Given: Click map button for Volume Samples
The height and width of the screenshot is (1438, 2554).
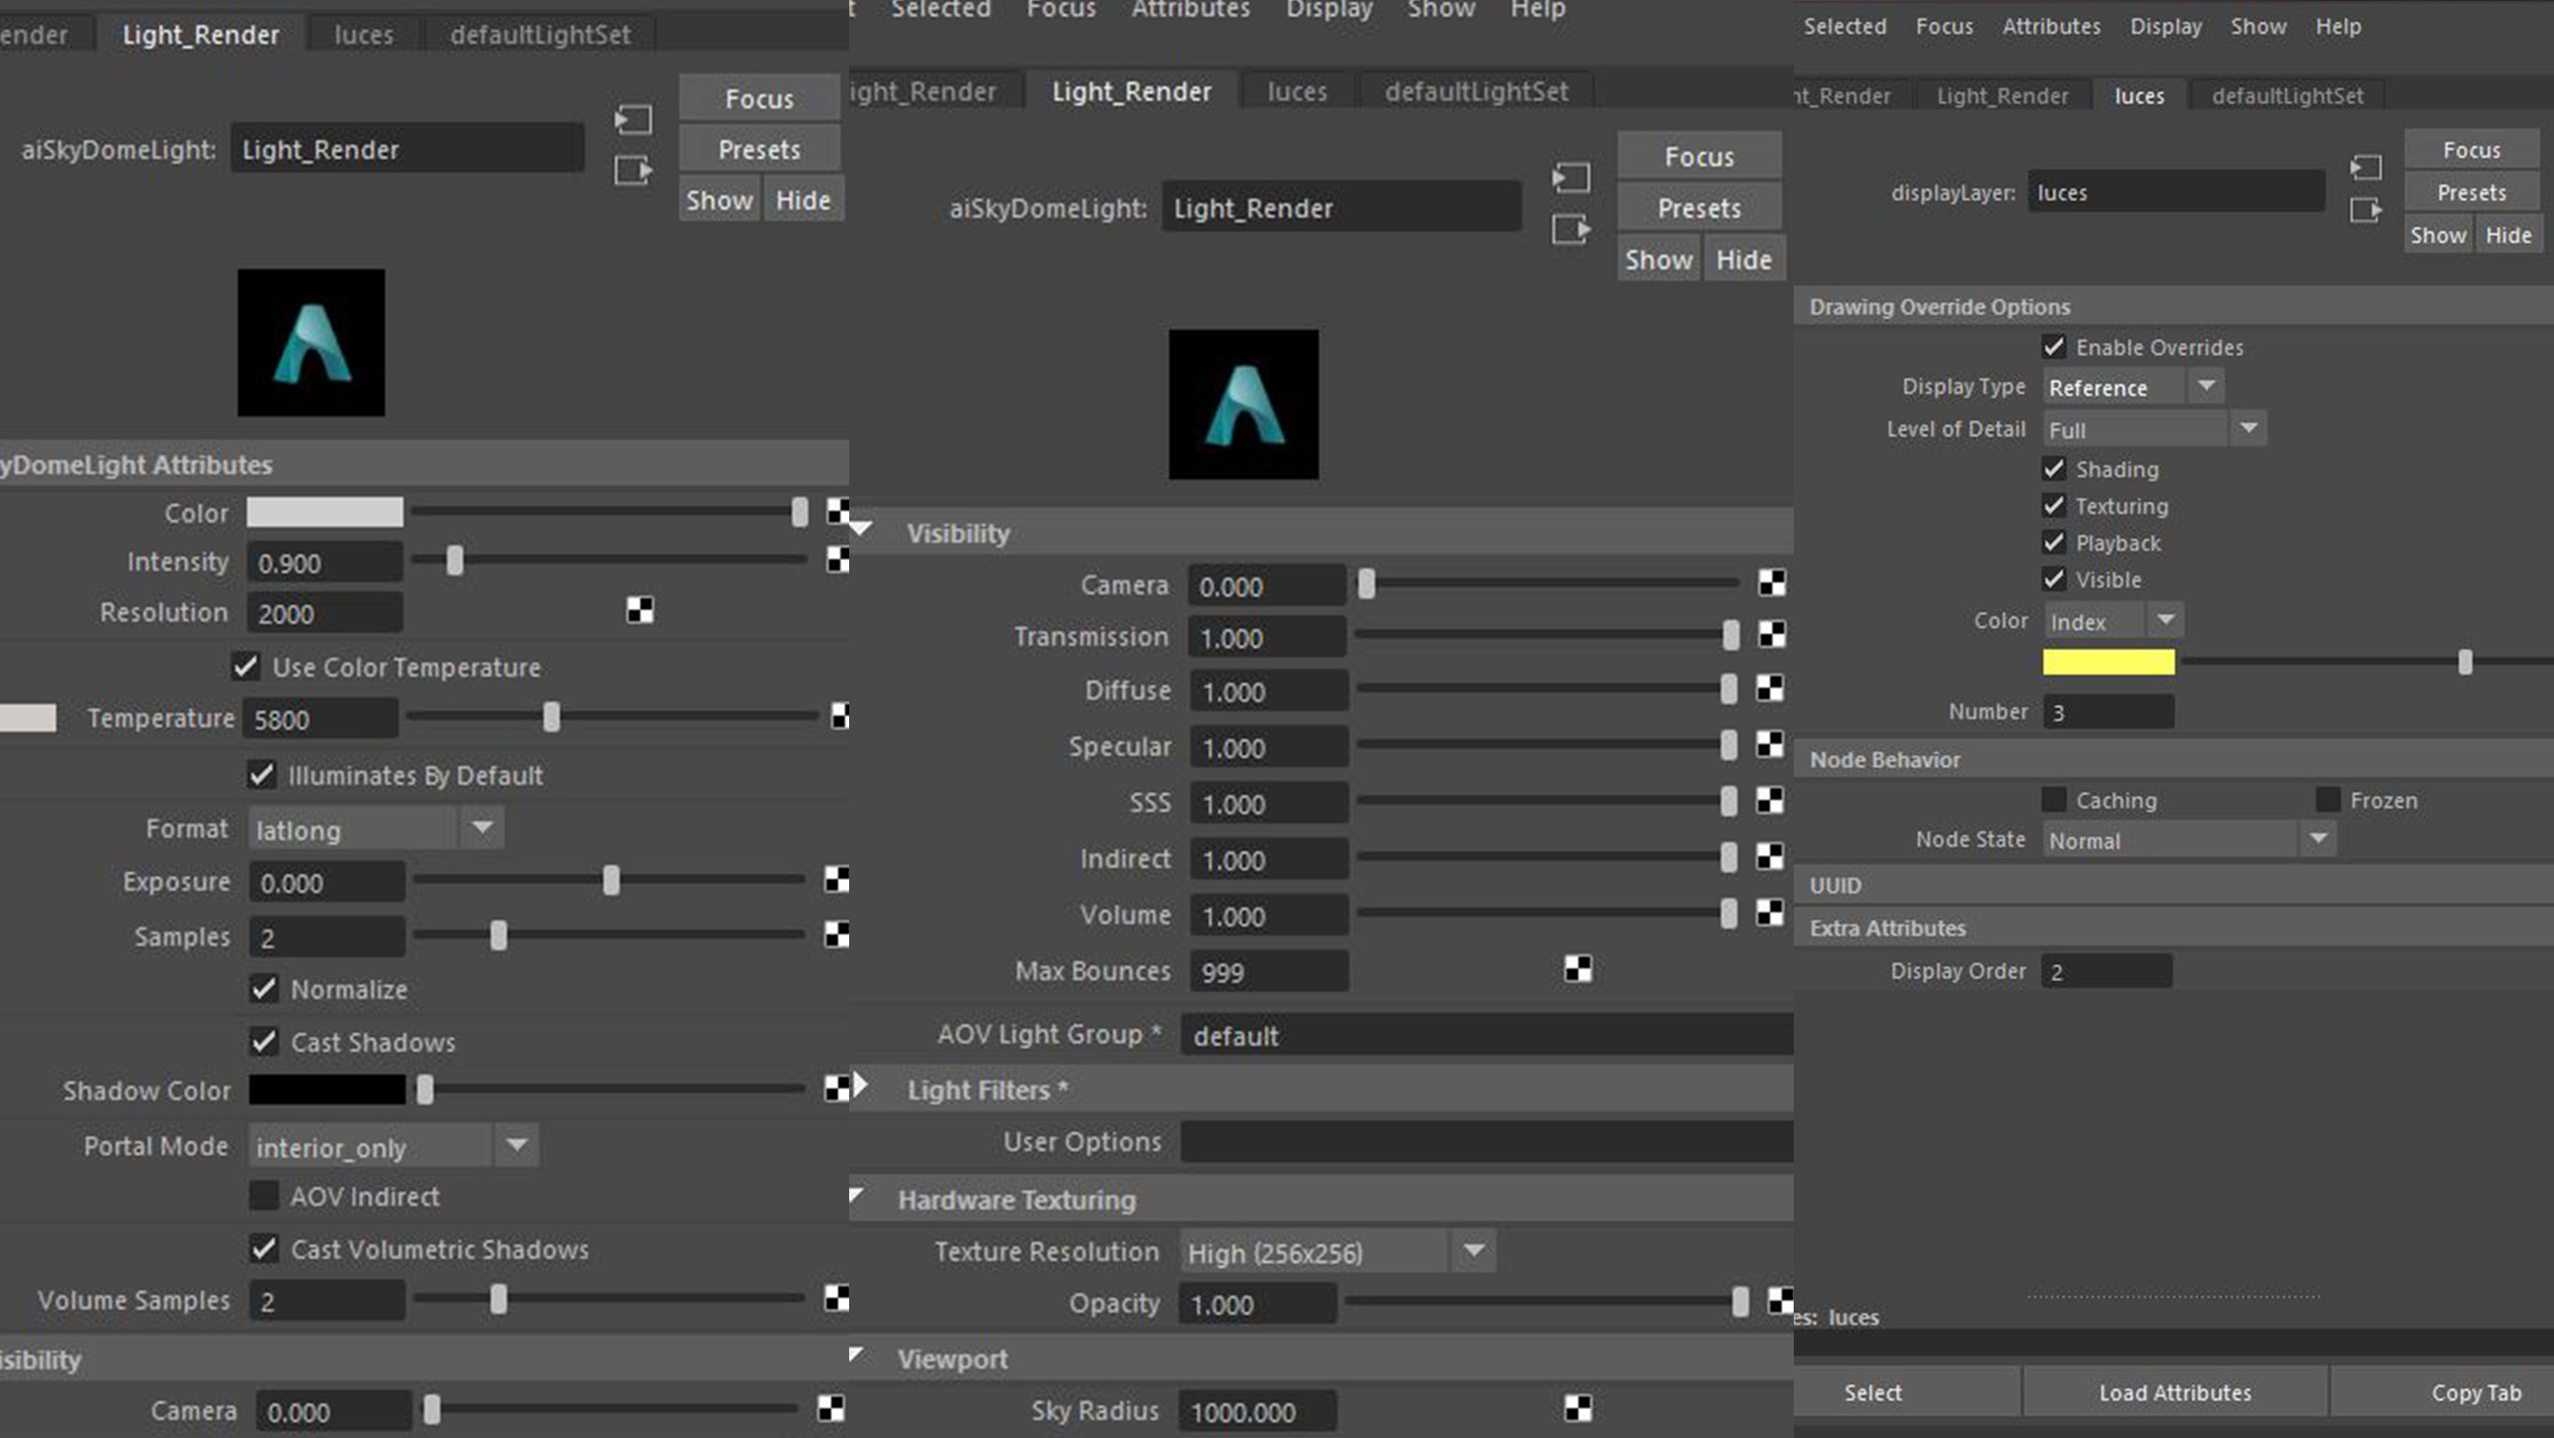Looking at the screenshot, I should click(x=837, y=1299).
